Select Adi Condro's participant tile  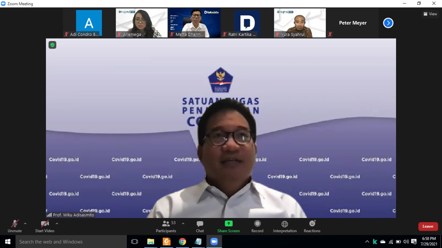[x=89, y=23]
